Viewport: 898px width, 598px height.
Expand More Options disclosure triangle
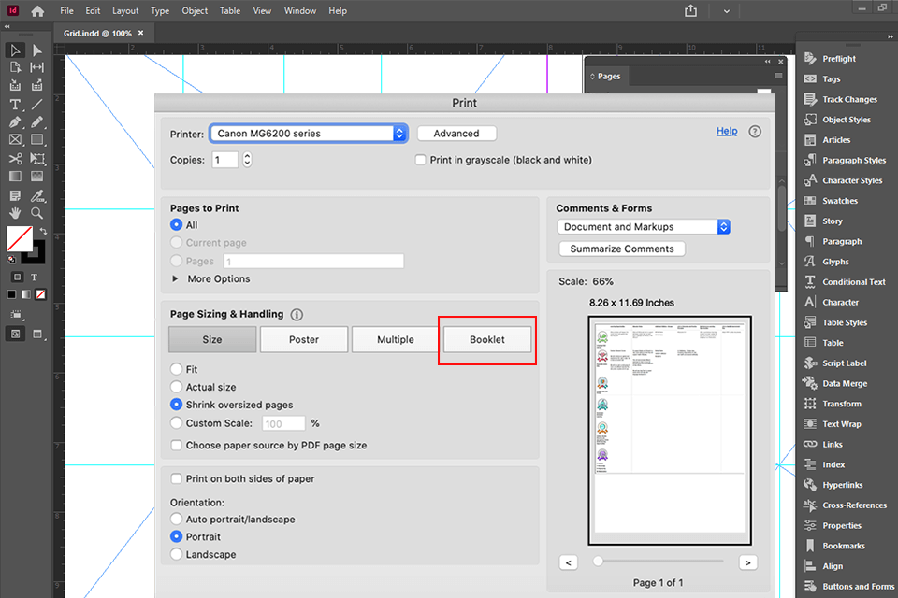coord(175,278)
